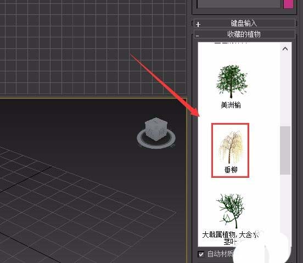Toggle the 自动材质 checkbox

201,254
